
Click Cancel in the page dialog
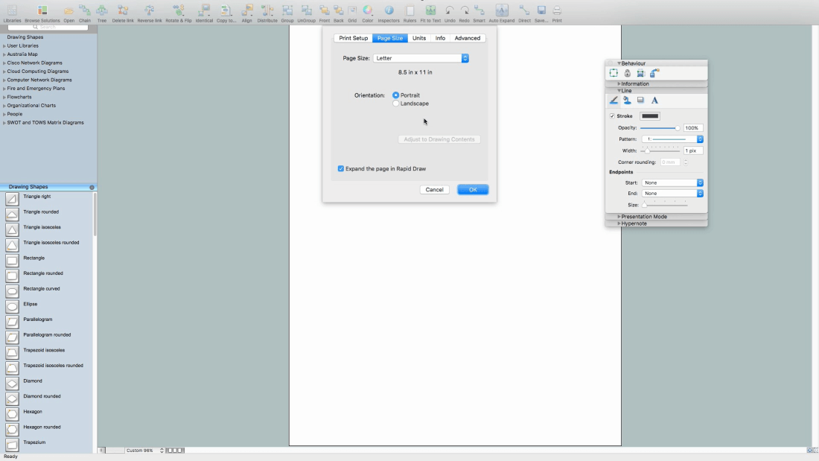pos(435,190)
